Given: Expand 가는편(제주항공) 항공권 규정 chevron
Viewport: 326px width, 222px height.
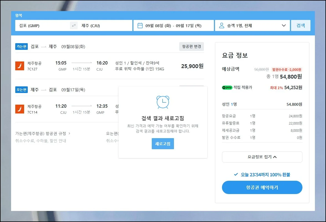Looking at the screenshot, I should click(69, 133).
